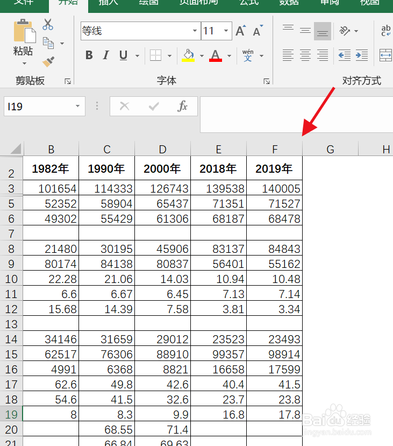Select row 19 header
The height and width of the screenshot is (446, 393).
(x=11, y=414)
